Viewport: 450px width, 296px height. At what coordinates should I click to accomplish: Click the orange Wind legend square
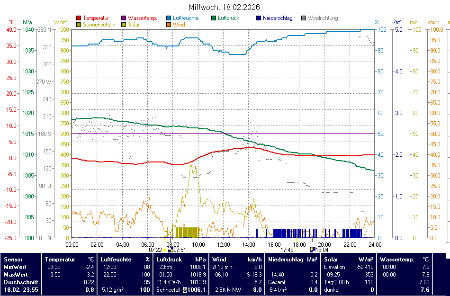[169, 25]
